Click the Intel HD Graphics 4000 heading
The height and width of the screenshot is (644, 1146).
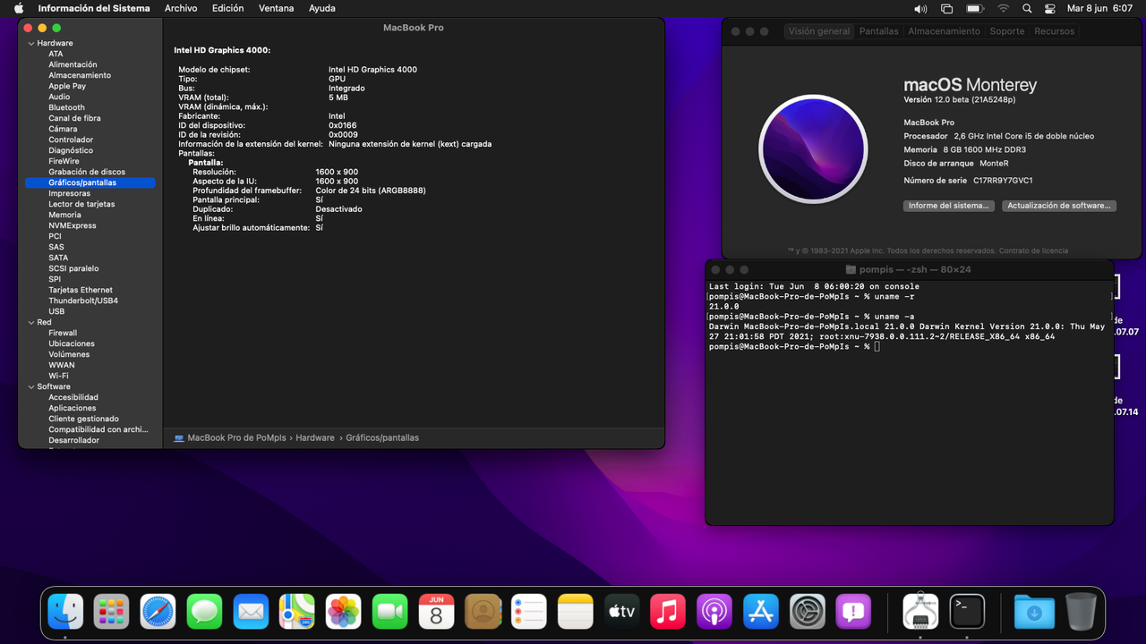point(222,50)
